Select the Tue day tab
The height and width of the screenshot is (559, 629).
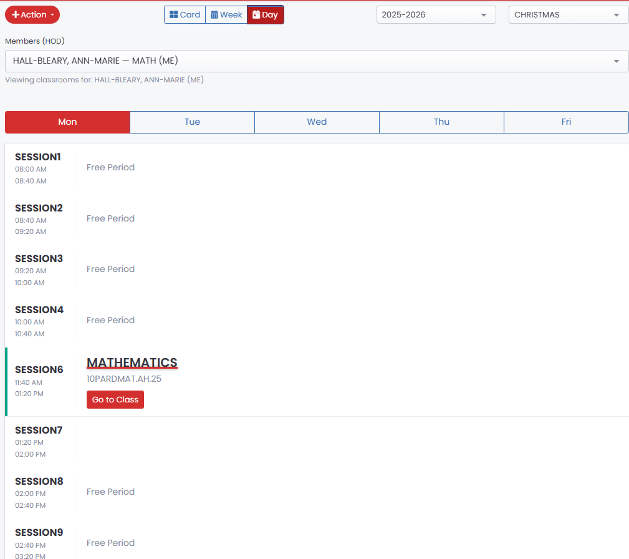(192, 122)
